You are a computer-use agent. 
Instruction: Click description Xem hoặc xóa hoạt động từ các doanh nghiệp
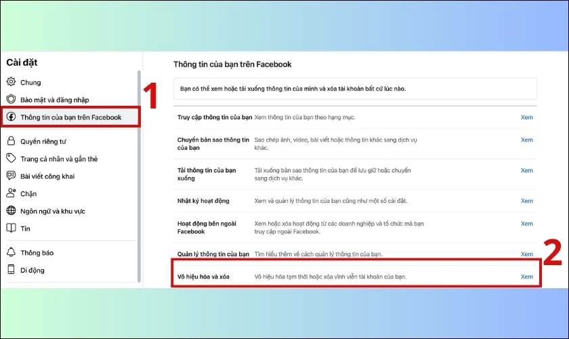tap(339, 227)
